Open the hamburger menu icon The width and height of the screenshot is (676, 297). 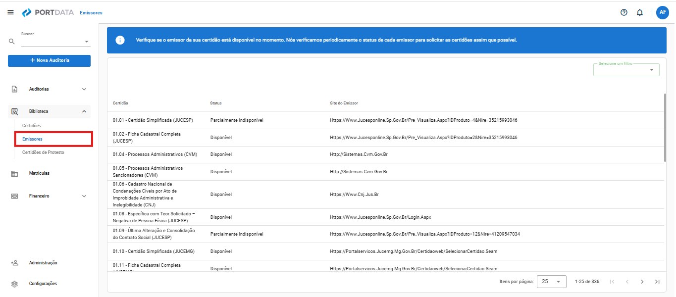10,12
